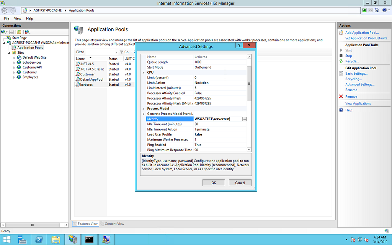Collapse the Process Model section
The height and width of the screenshot is (245, 392).
(x=144, y=109)
